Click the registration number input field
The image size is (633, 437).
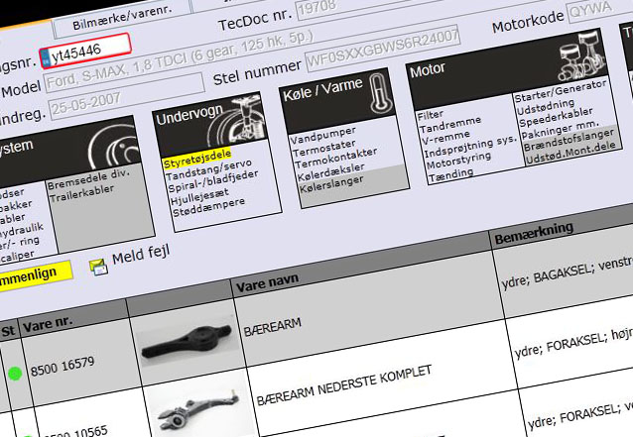(x=88, y=47)
